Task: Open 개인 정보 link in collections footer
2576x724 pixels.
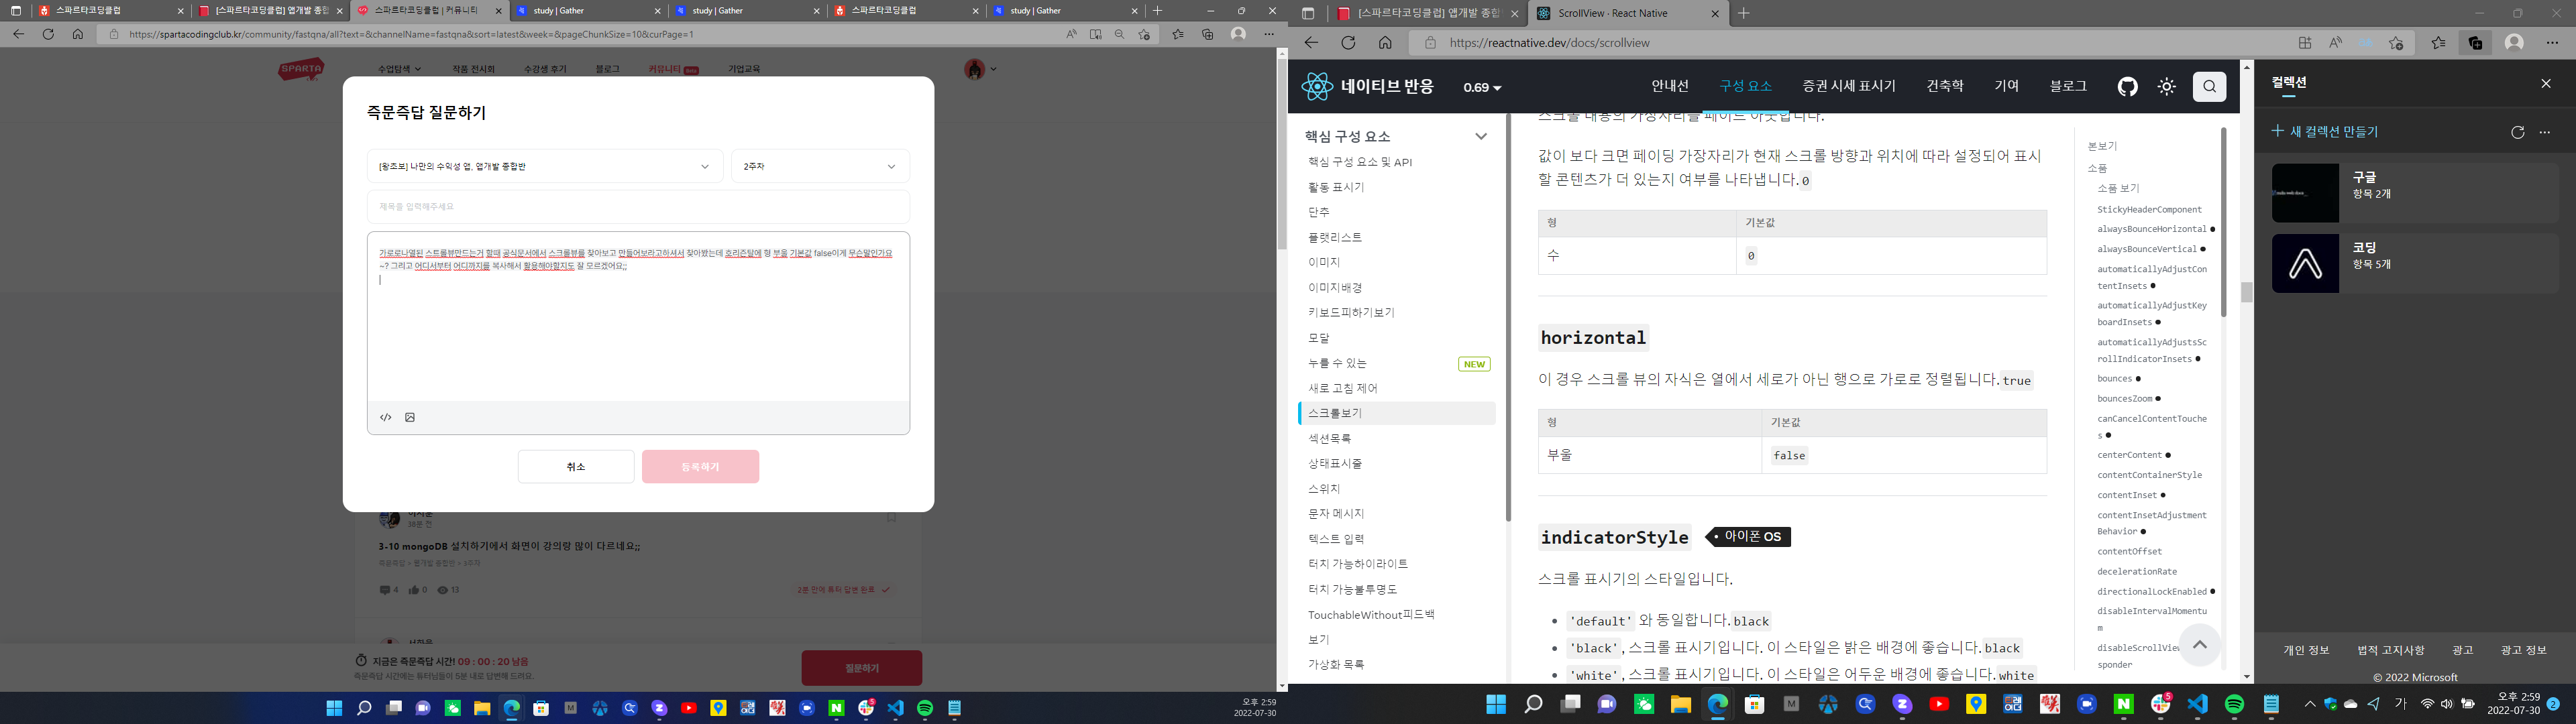Action: [2306, 650]
